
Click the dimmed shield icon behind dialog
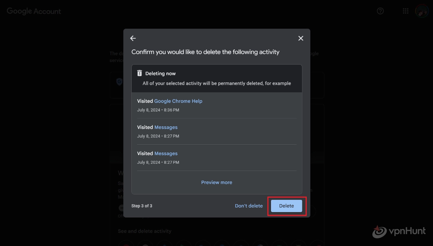(119, 82)
